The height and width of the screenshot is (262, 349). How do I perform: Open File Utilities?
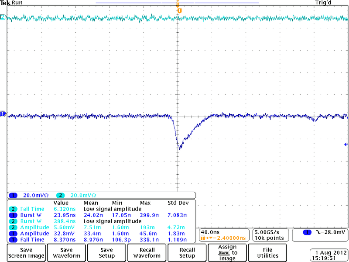click(267, 253)
